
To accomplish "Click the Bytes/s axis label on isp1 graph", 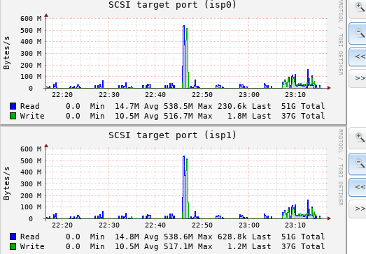I will (x=6, y=183).
